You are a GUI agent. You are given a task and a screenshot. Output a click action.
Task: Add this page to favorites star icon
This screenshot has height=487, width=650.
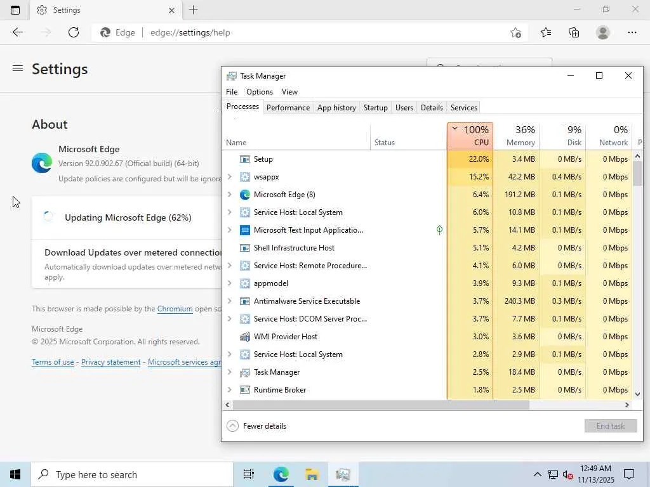(x=515, y=32)
